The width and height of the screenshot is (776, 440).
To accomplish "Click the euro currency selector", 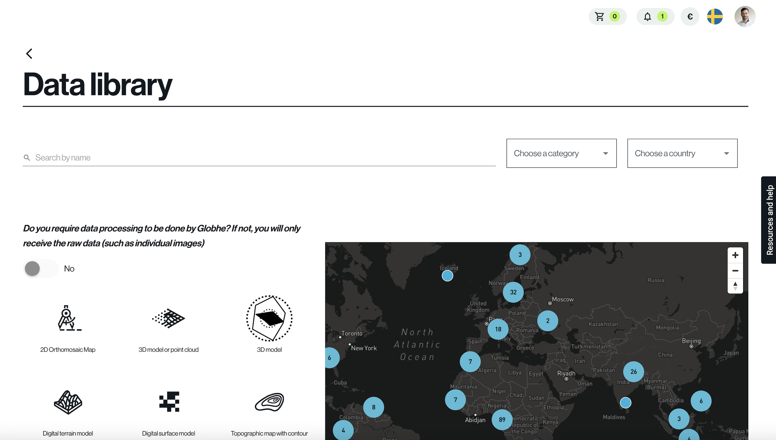I will tap(690, 16).
